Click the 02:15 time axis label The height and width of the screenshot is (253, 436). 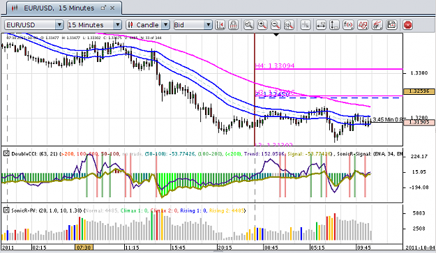[x=39, y=247]
